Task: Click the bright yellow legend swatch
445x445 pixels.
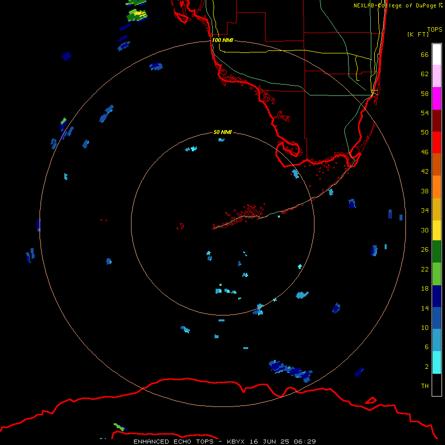Action: (437, 230)
